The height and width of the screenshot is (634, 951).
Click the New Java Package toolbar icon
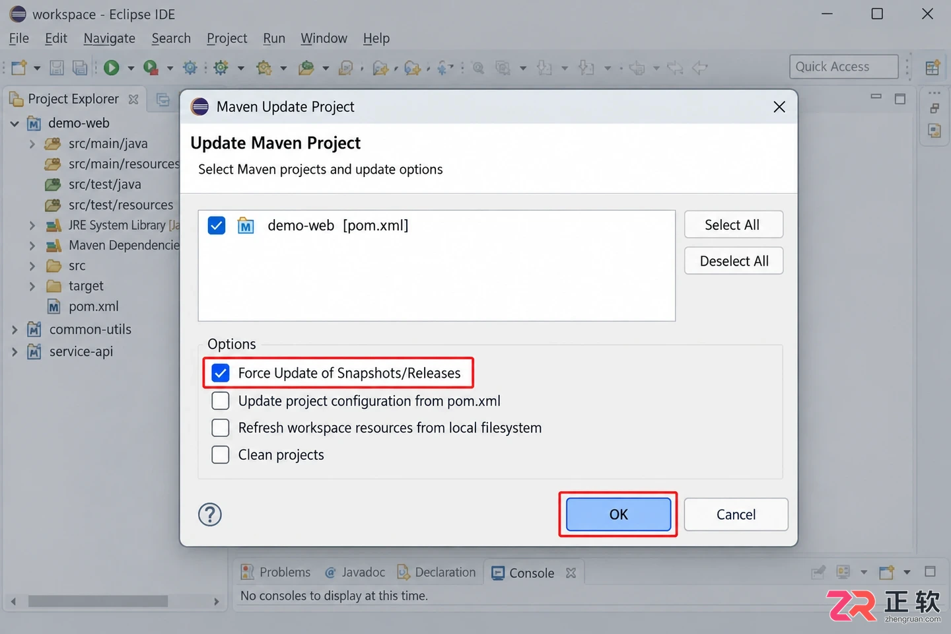(264, 67)
